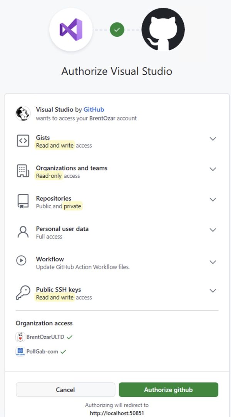Click the green checkmark connection icon
The image size is (231, 417).
117,29
